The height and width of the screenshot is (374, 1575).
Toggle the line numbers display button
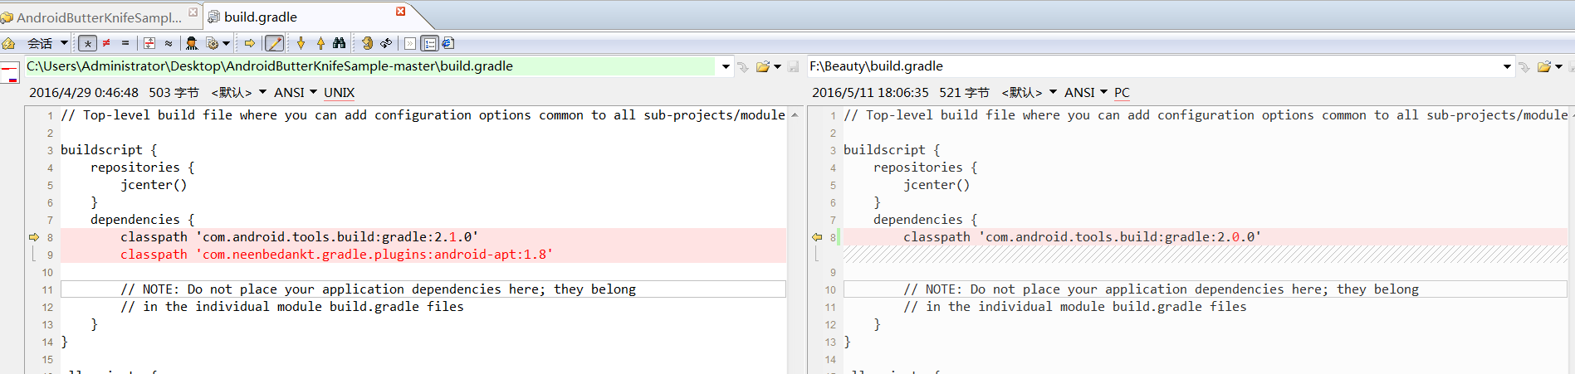coord(429,43)
